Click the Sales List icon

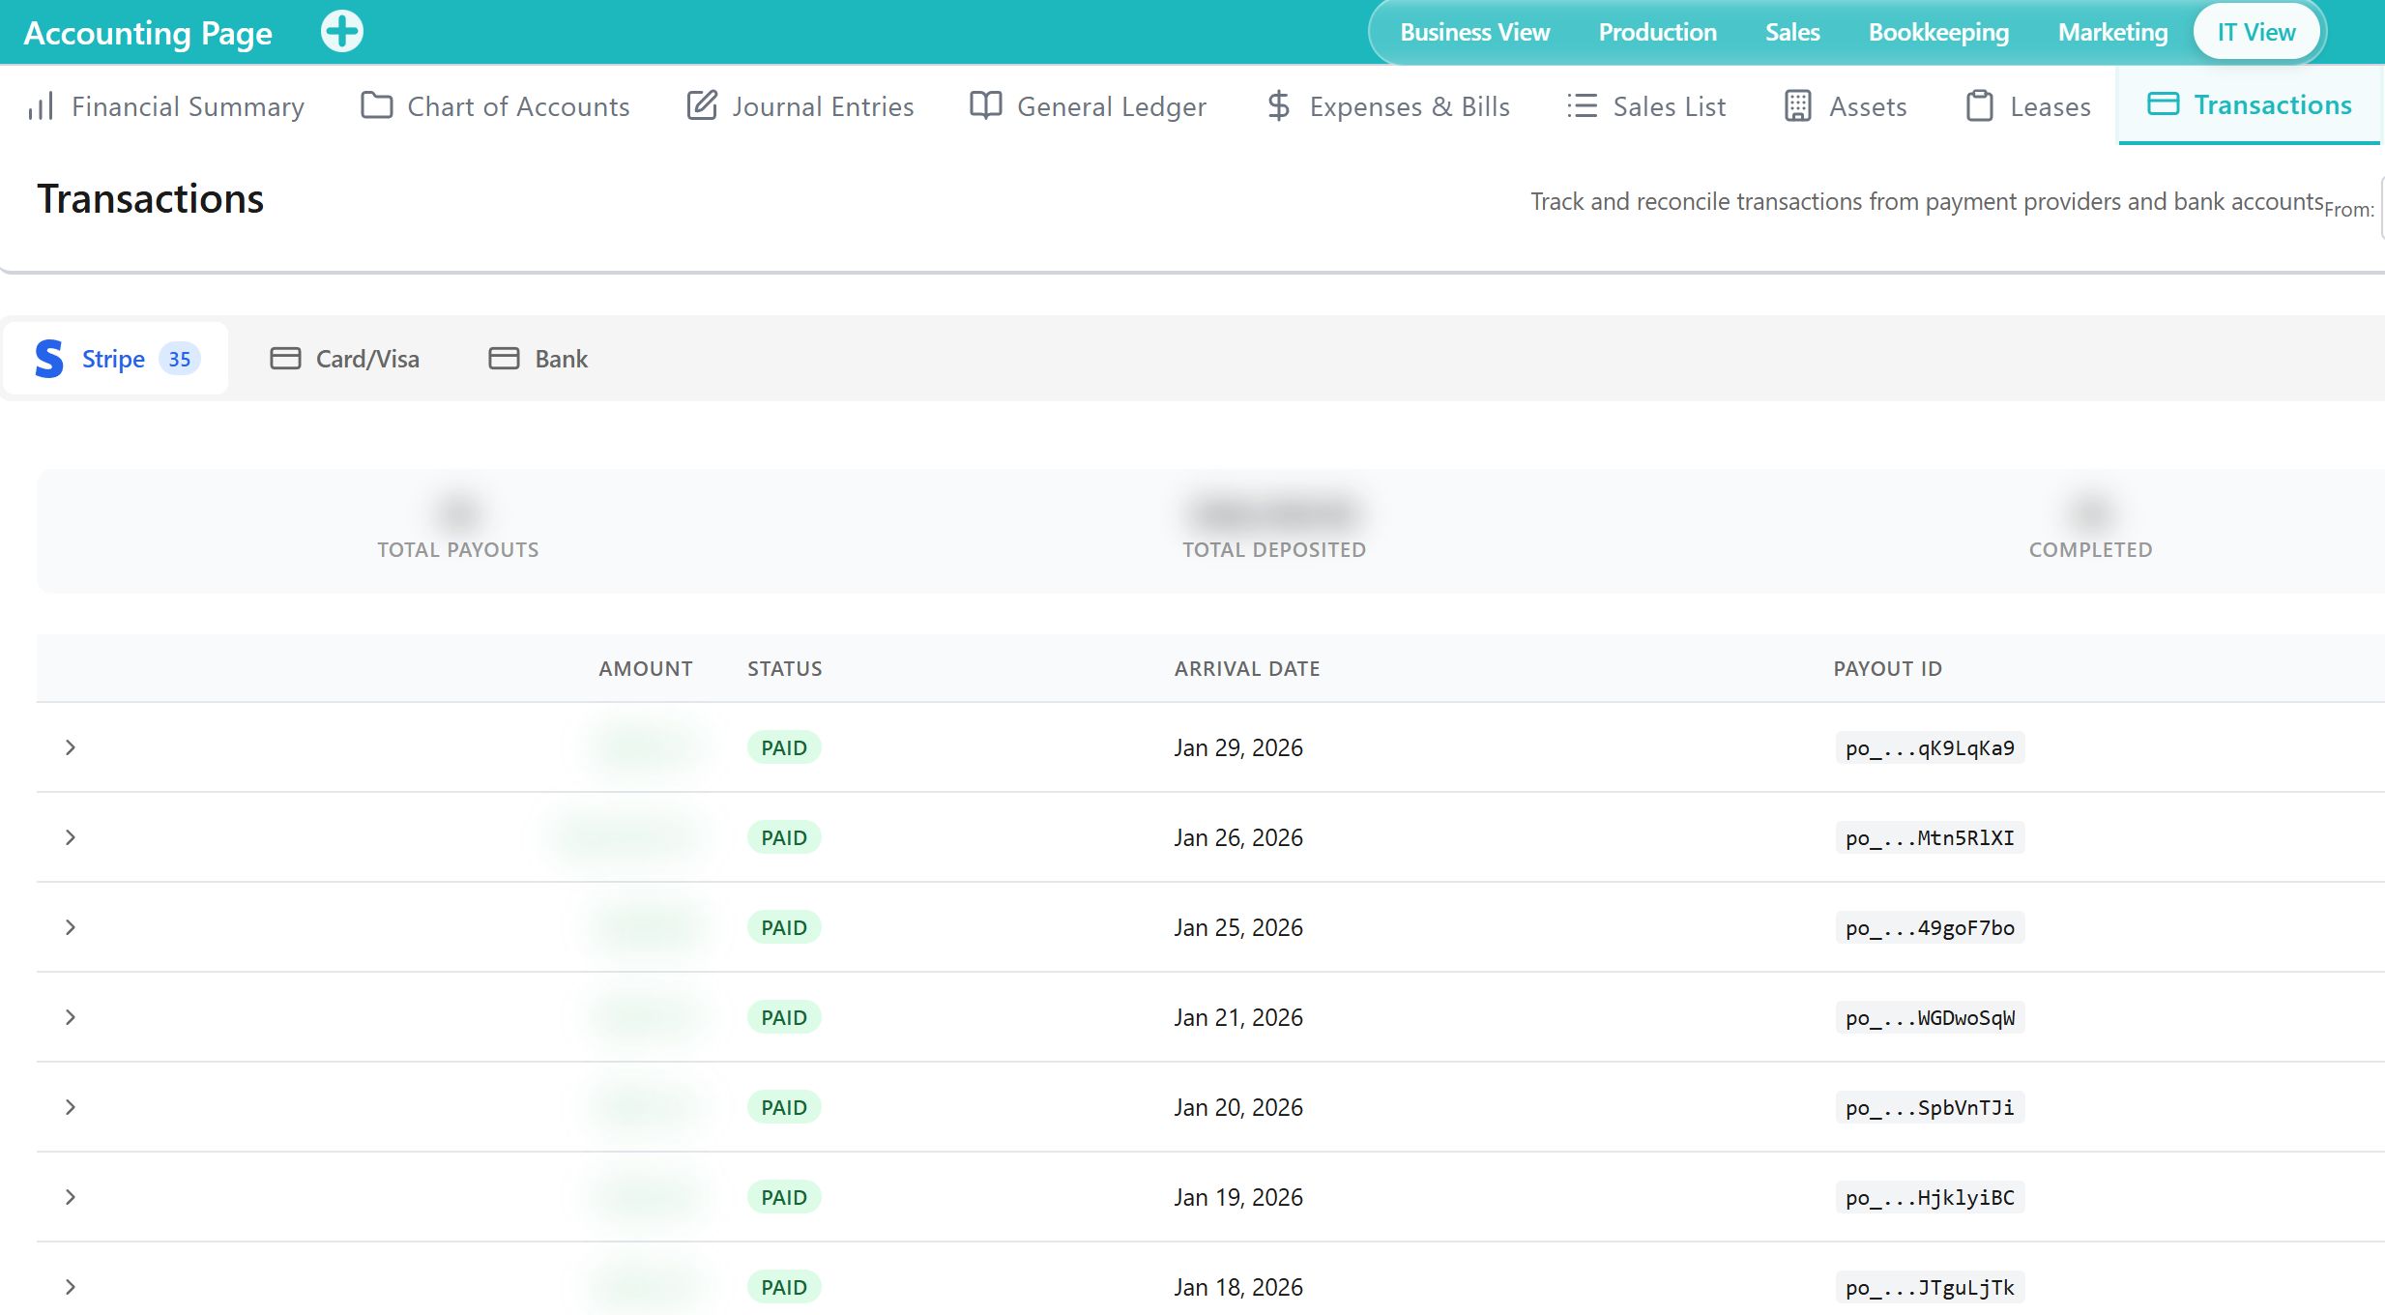(1582, 105)
